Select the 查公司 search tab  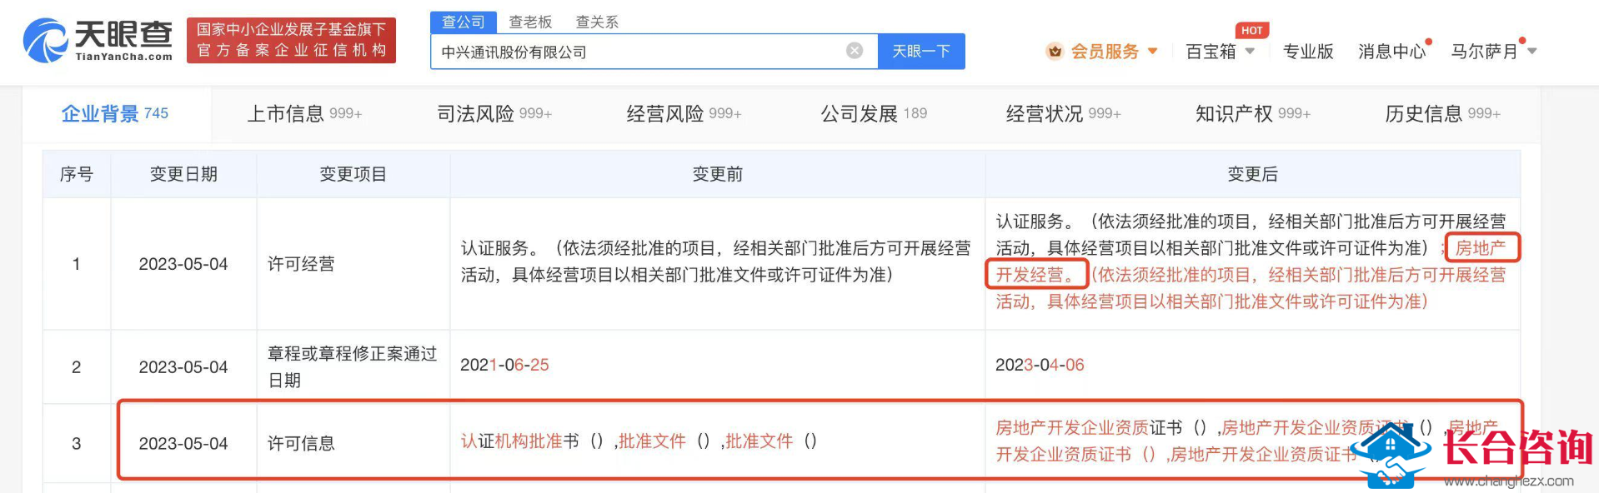tap(464, 22)
